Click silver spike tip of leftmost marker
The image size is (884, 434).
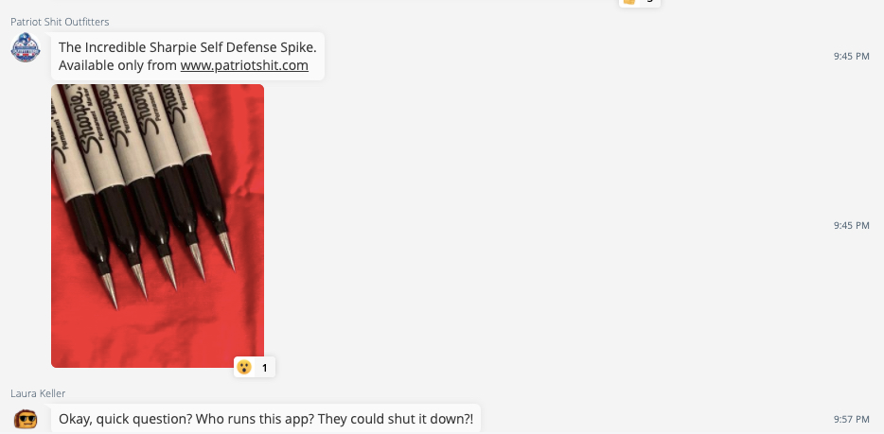[109, 290]
